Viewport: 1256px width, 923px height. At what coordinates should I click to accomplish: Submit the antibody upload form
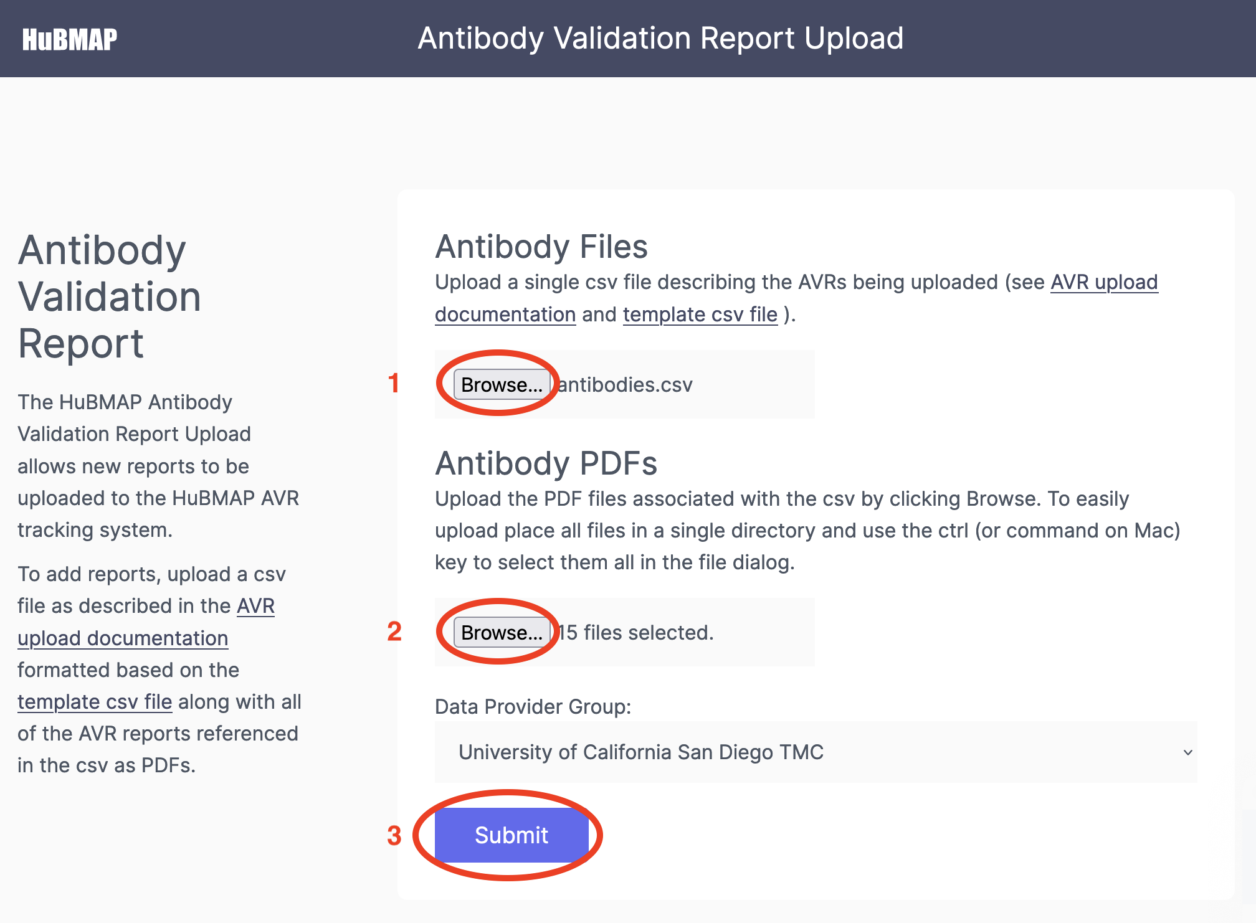(511, 835)
